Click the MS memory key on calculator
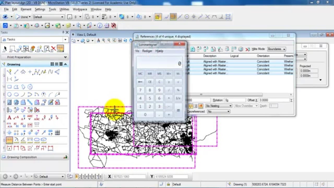This screenshot has height=188, width=334. [x=159, y=74]
